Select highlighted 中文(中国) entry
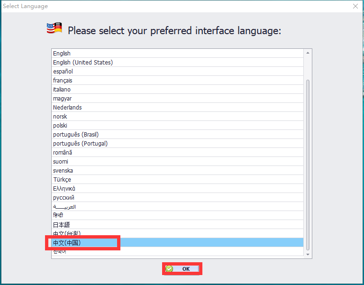364x285 pixels. 177,242
